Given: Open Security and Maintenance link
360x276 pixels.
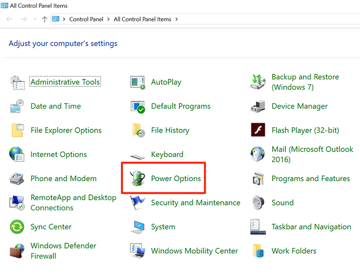Looking at the screenshot, I should [x=195, y=203].
